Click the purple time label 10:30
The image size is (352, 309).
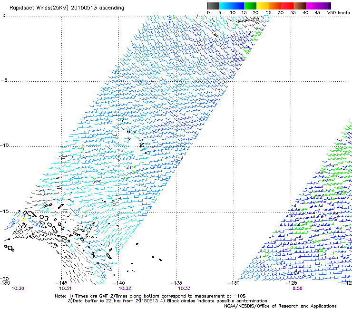coord(18,289)
